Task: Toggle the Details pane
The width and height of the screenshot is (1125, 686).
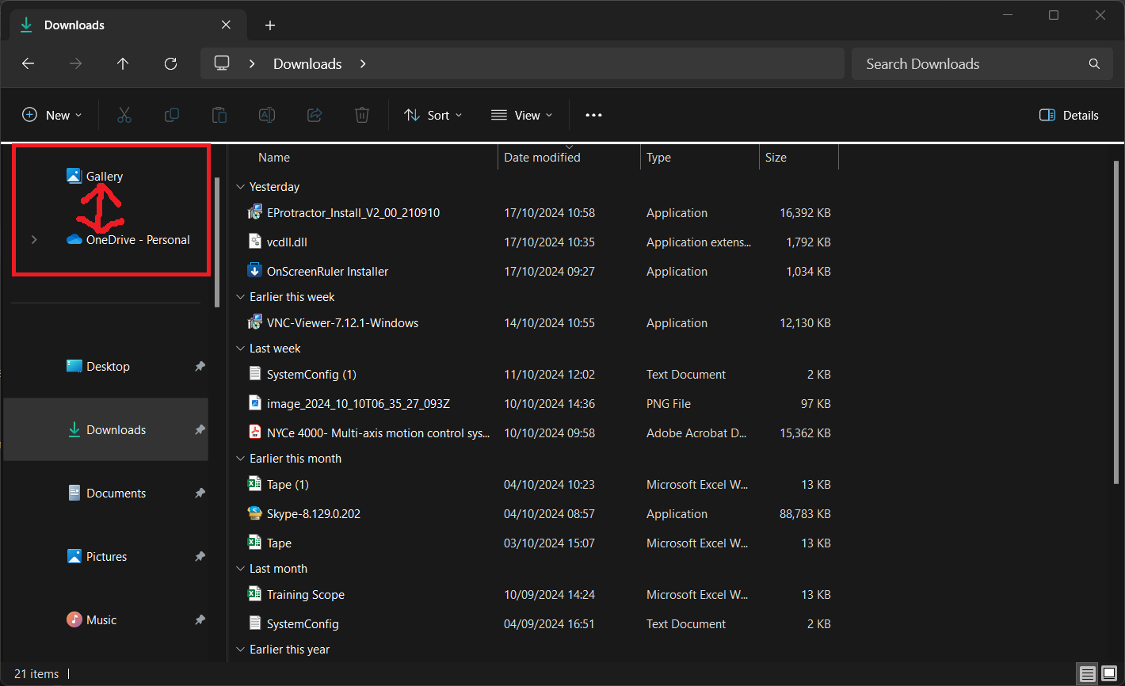Action: (x=1068, y=115)
